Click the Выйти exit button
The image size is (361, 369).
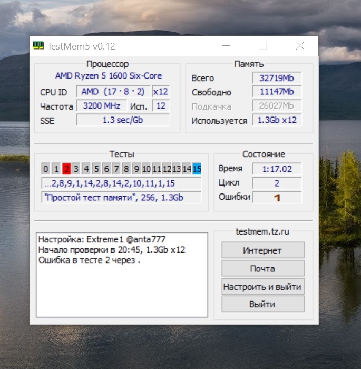263,304
